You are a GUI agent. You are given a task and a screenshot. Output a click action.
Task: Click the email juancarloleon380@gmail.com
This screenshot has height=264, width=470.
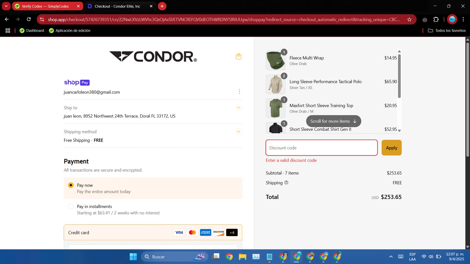pyautogui.click(x=92, y=92)
